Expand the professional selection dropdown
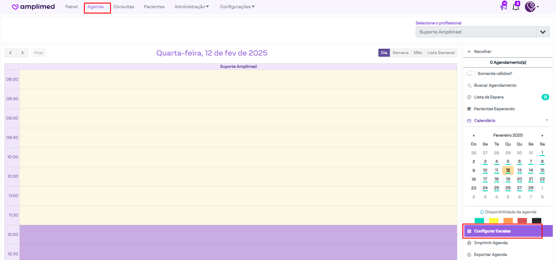 542,32
